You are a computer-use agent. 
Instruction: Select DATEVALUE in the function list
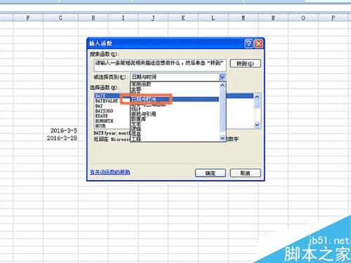click(107, 101)
